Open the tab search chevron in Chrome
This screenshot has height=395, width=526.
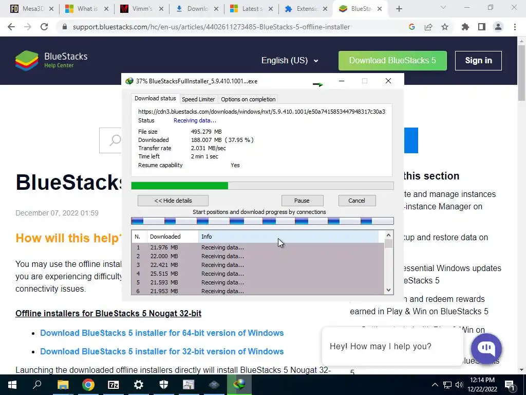click(x=443, y=7)
